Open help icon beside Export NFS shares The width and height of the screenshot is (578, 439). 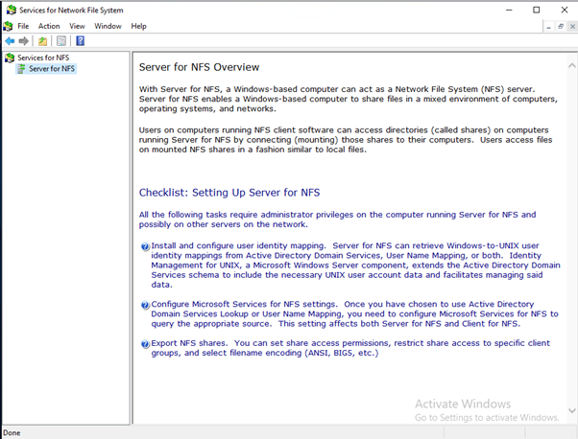(x=145, y=344)
